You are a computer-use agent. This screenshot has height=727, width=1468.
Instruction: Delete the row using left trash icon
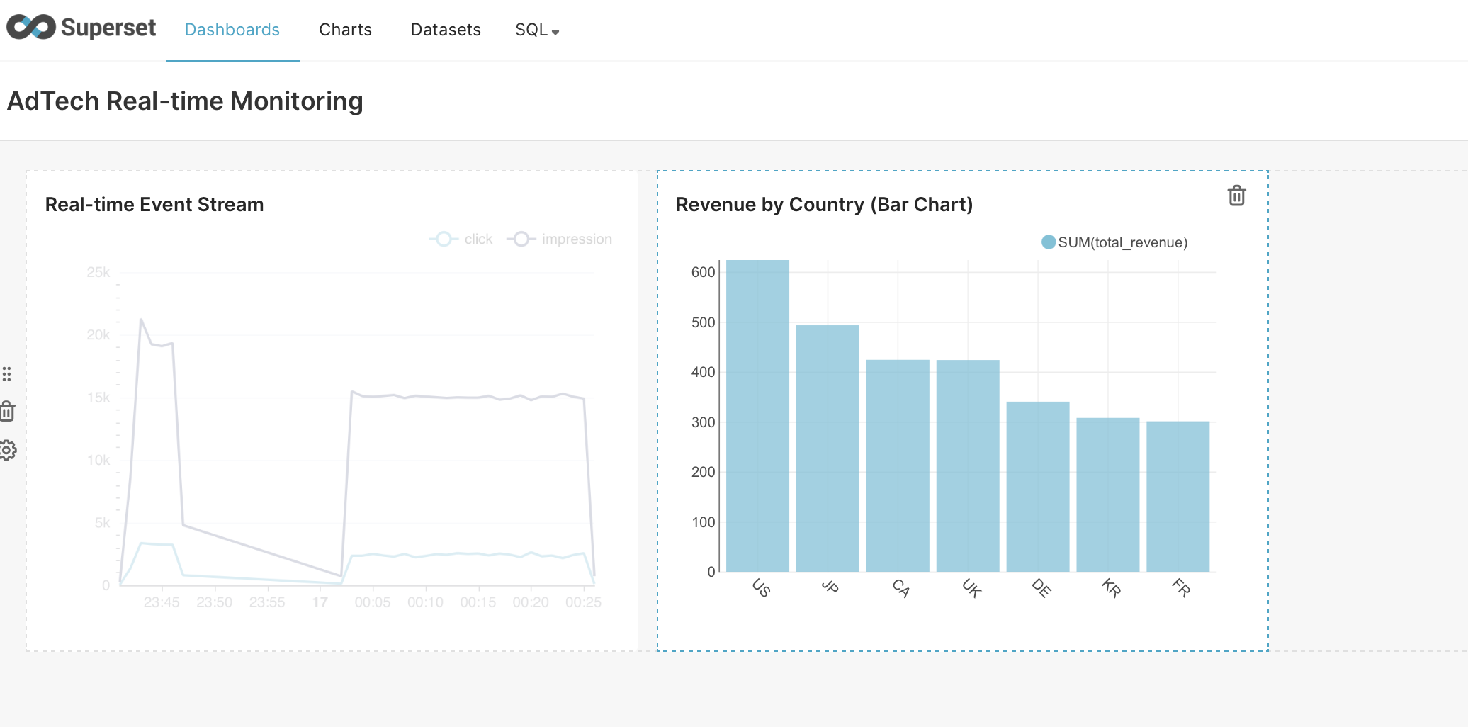7,411
